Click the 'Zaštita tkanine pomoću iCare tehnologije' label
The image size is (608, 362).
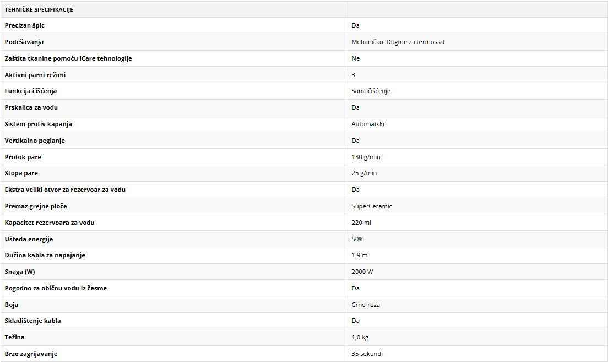(68, 58)
